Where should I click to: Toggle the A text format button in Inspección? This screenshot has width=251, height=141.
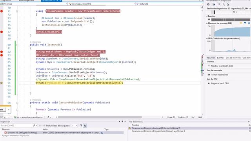click(x=85, y=126)
